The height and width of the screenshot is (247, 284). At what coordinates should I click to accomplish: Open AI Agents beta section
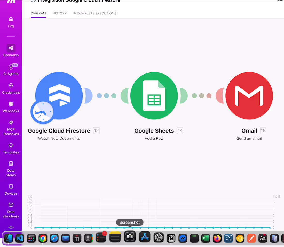[11, 69]
